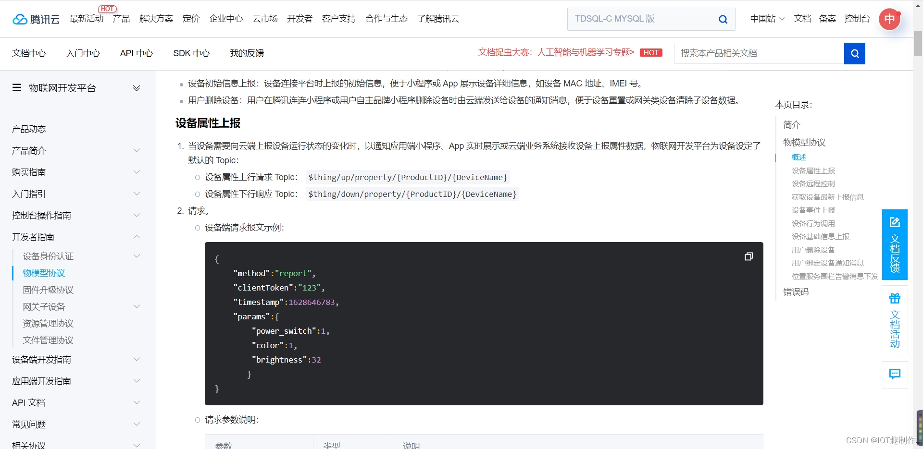Jump to 获取设备最新上报信息 in contents

coord(828,197)
